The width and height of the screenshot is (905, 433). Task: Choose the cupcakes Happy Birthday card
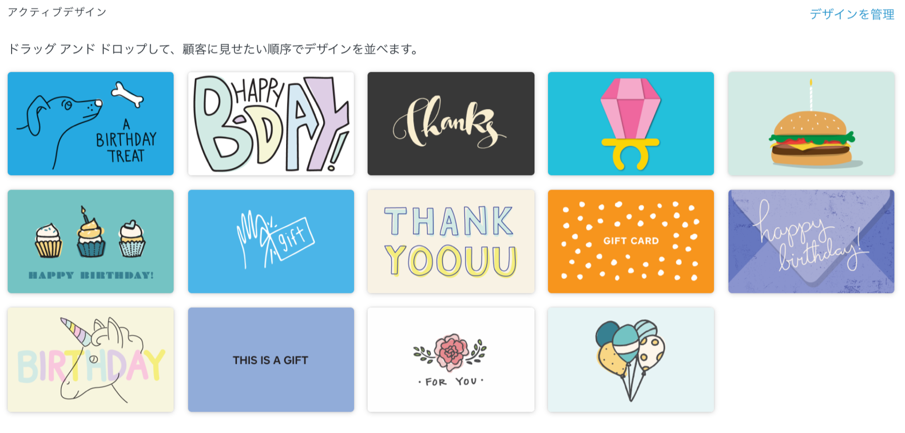(x=90, y=241)
